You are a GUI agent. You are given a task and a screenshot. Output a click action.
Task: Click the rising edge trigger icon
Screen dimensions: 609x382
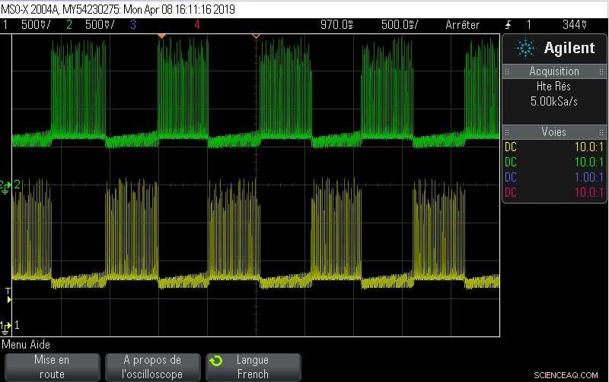point(509,24)
